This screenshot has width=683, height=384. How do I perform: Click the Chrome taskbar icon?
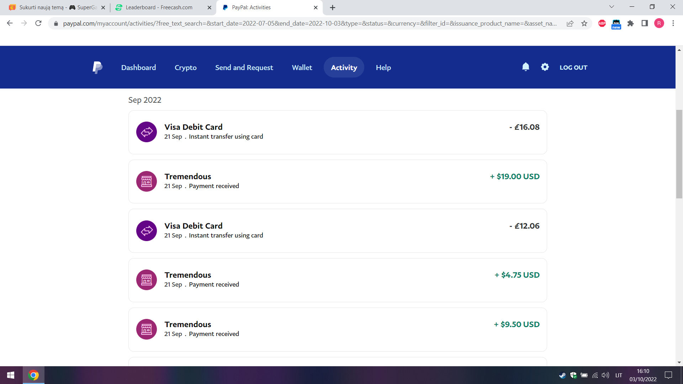coord(33,375)
